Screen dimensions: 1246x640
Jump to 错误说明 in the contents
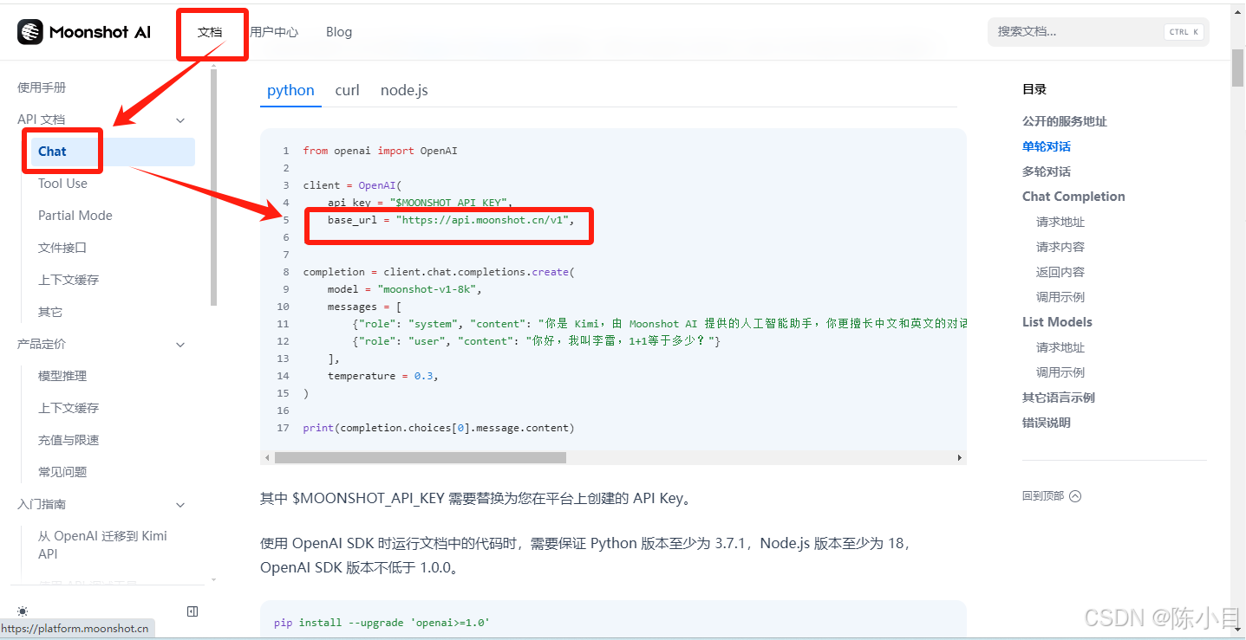(x=1047, y=423)
